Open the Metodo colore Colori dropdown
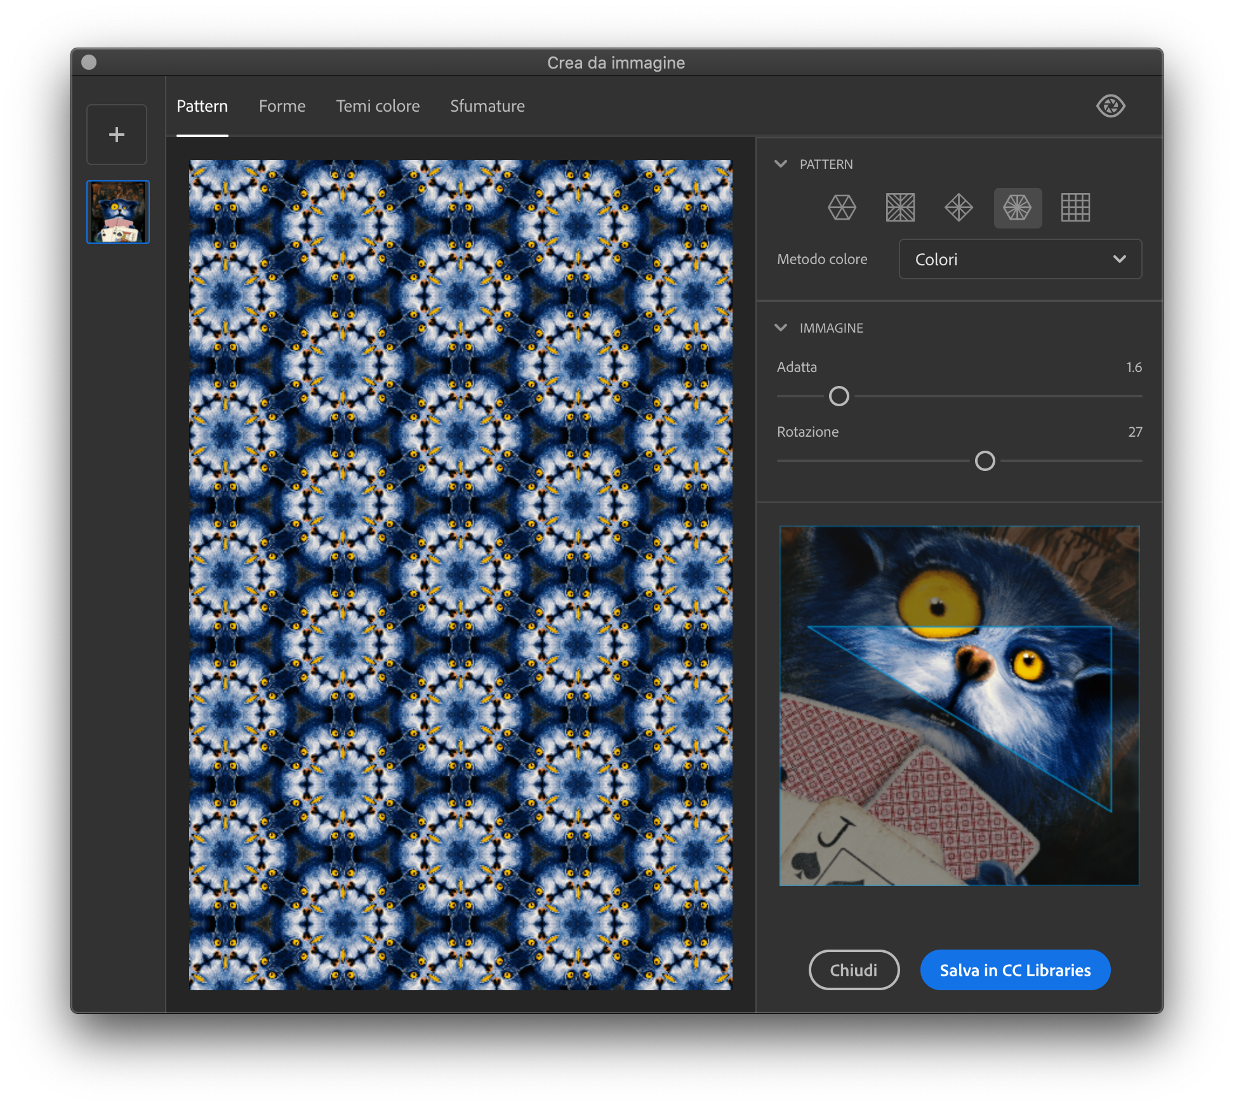 [1019, 259]
